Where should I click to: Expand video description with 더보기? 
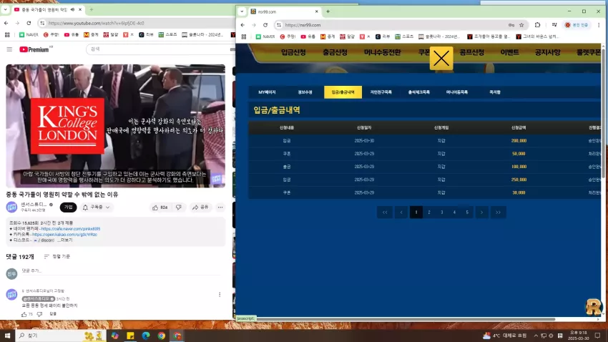coord(67,240)
